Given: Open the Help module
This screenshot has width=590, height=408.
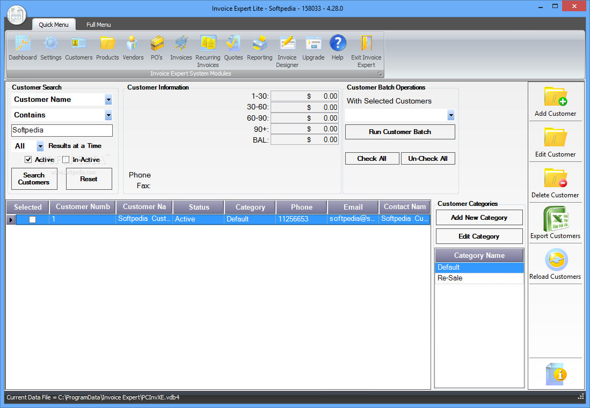Looking at the screenshot, I should [x=338, y=47].
